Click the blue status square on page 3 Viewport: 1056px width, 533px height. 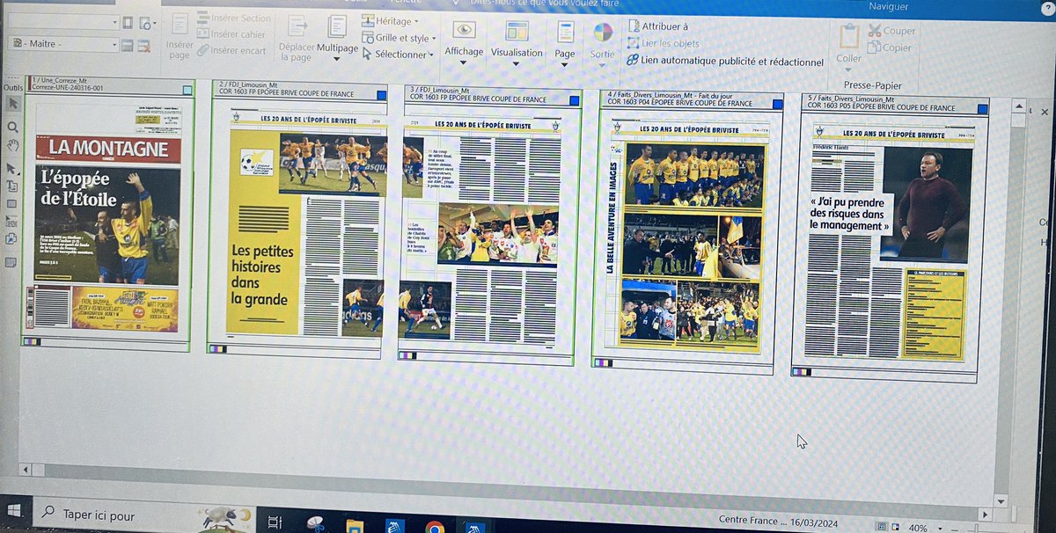(575, 101)
